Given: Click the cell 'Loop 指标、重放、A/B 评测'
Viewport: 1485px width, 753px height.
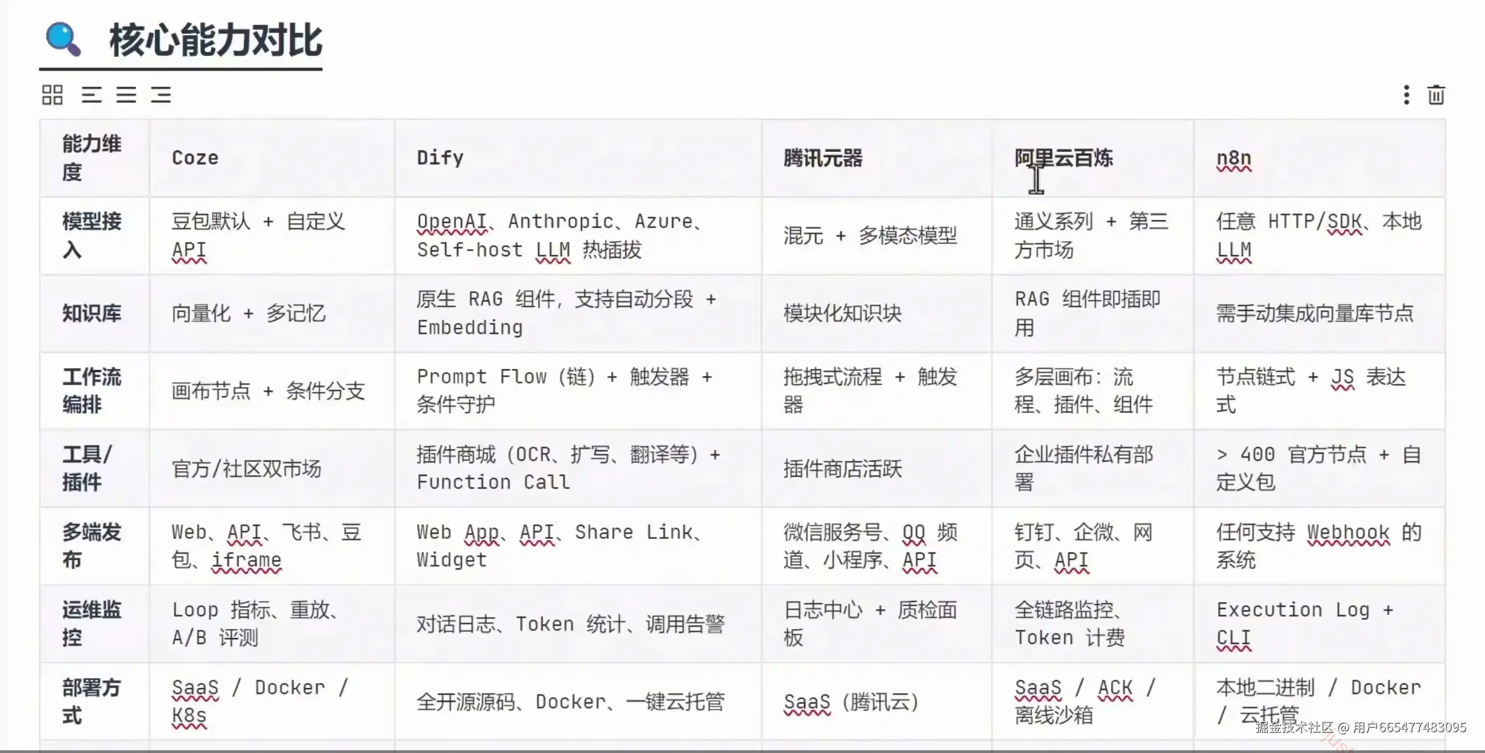Looking at the screenshot, I should click(272, 624).
